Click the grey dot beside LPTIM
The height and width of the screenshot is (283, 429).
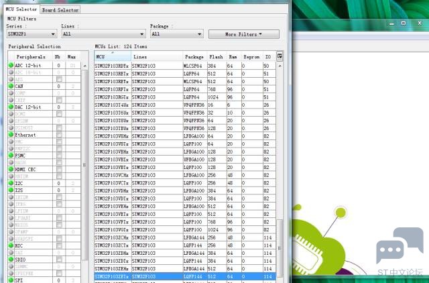11,211
